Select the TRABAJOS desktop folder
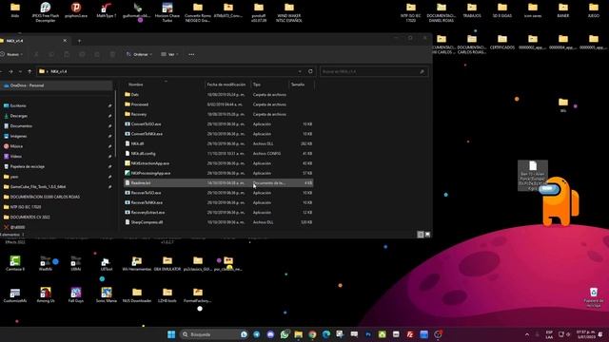The height and width of the screenshot is (342, 609). pos(472,10)
